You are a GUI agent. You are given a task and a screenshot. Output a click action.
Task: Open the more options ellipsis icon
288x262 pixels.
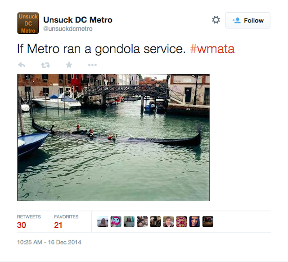tap(92, 65)
